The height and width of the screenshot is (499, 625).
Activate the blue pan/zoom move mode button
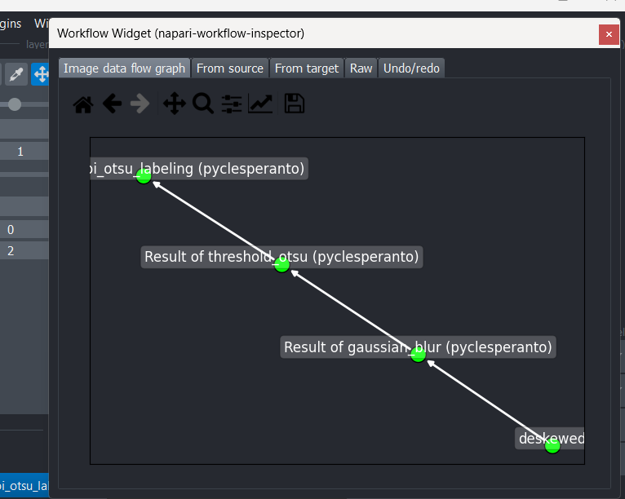tap(40, 74)
